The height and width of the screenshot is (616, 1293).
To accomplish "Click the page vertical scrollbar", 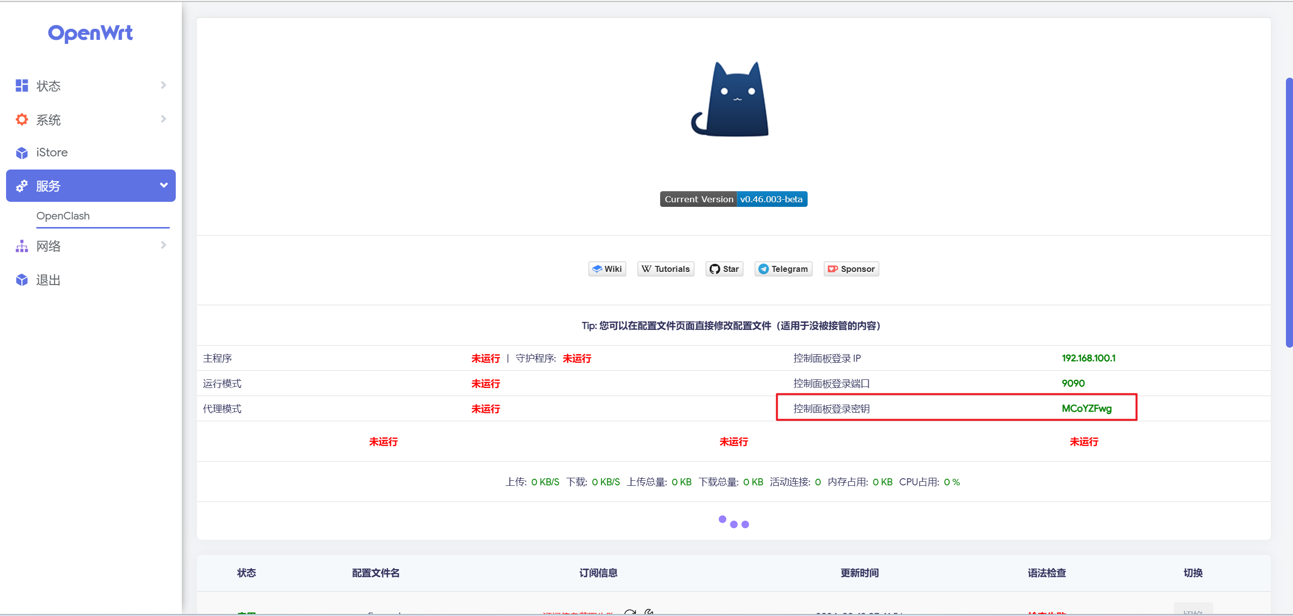I will click(x=1289, y=212).
